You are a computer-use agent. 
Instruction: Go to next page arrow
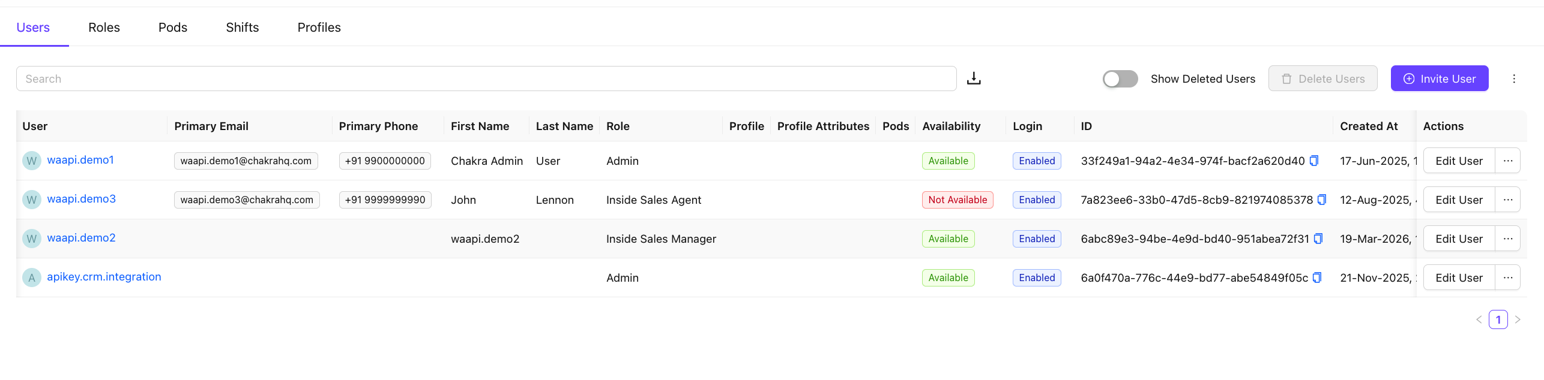[1518, 319]
